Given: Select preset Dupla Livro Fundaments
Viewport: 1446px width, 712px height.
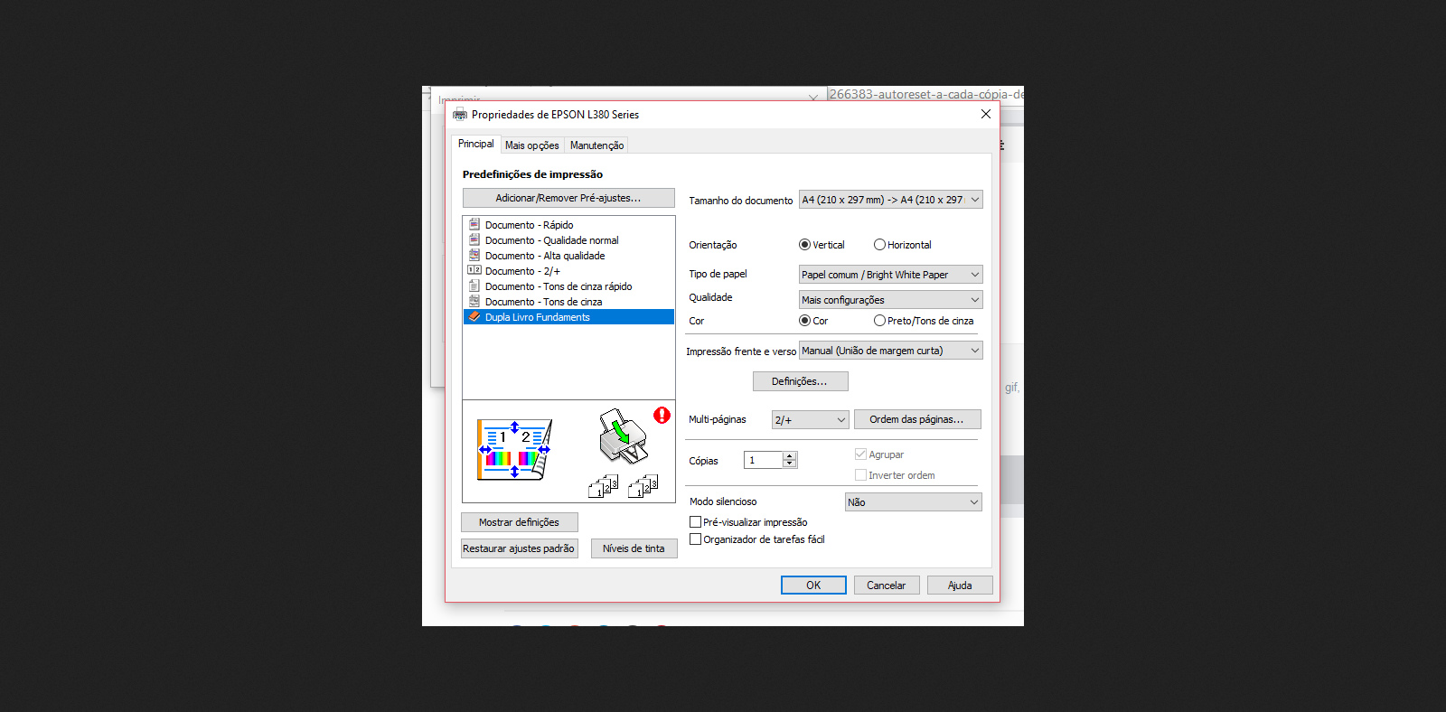Looking at the screenshot, I should tap(568, 317).
